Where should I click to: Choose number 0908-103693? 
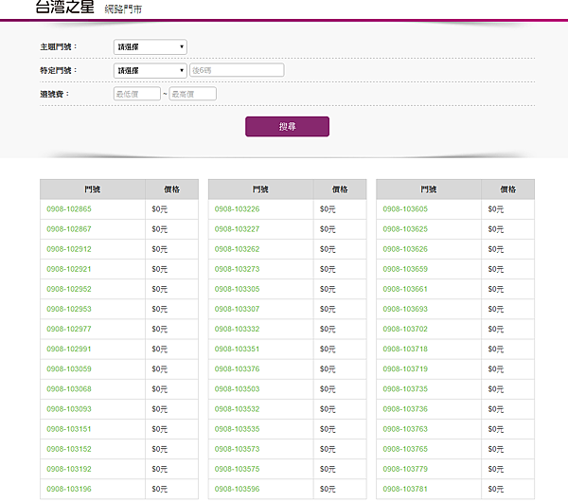click(405, 309)
